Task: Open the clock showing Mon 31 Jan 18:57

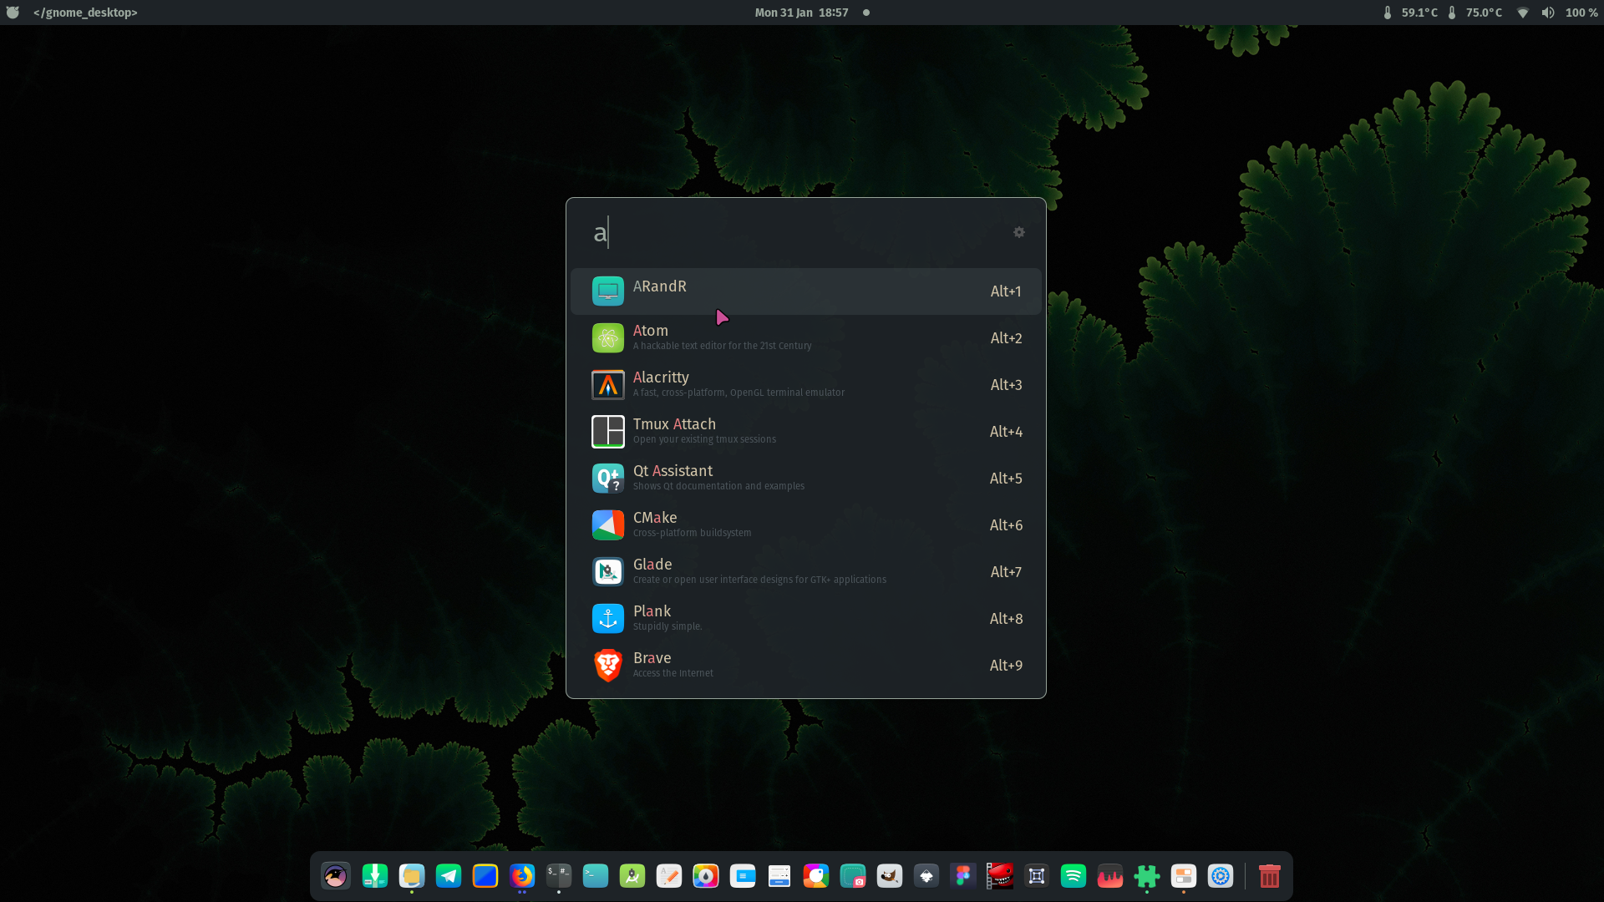Action: pyautogui.click(x=802, y=13)
